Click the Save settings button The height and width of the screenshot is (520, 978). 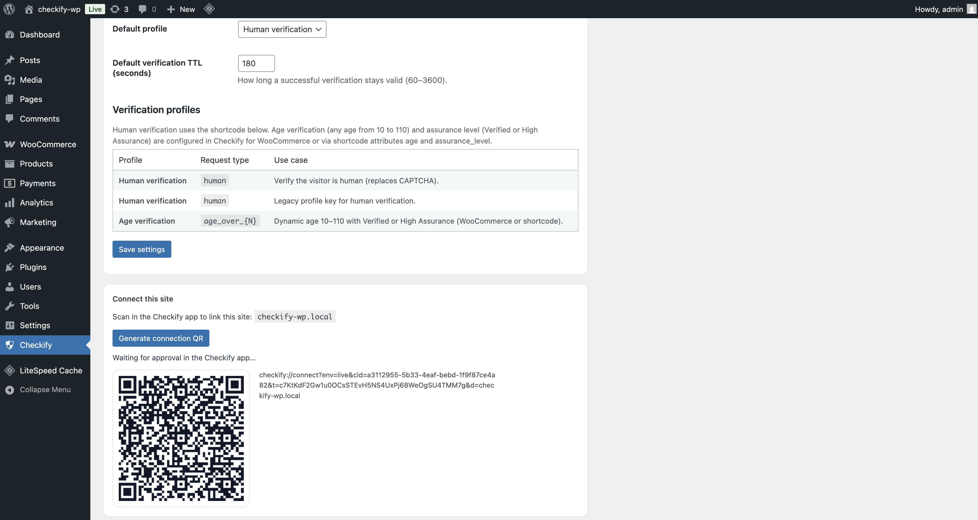(142, 249)
